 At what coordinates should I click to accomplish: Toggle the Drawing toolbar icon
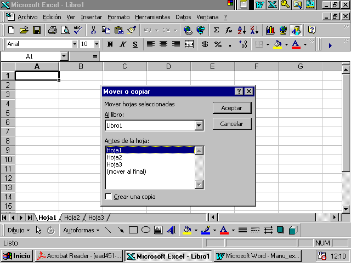tap(296, 30)
